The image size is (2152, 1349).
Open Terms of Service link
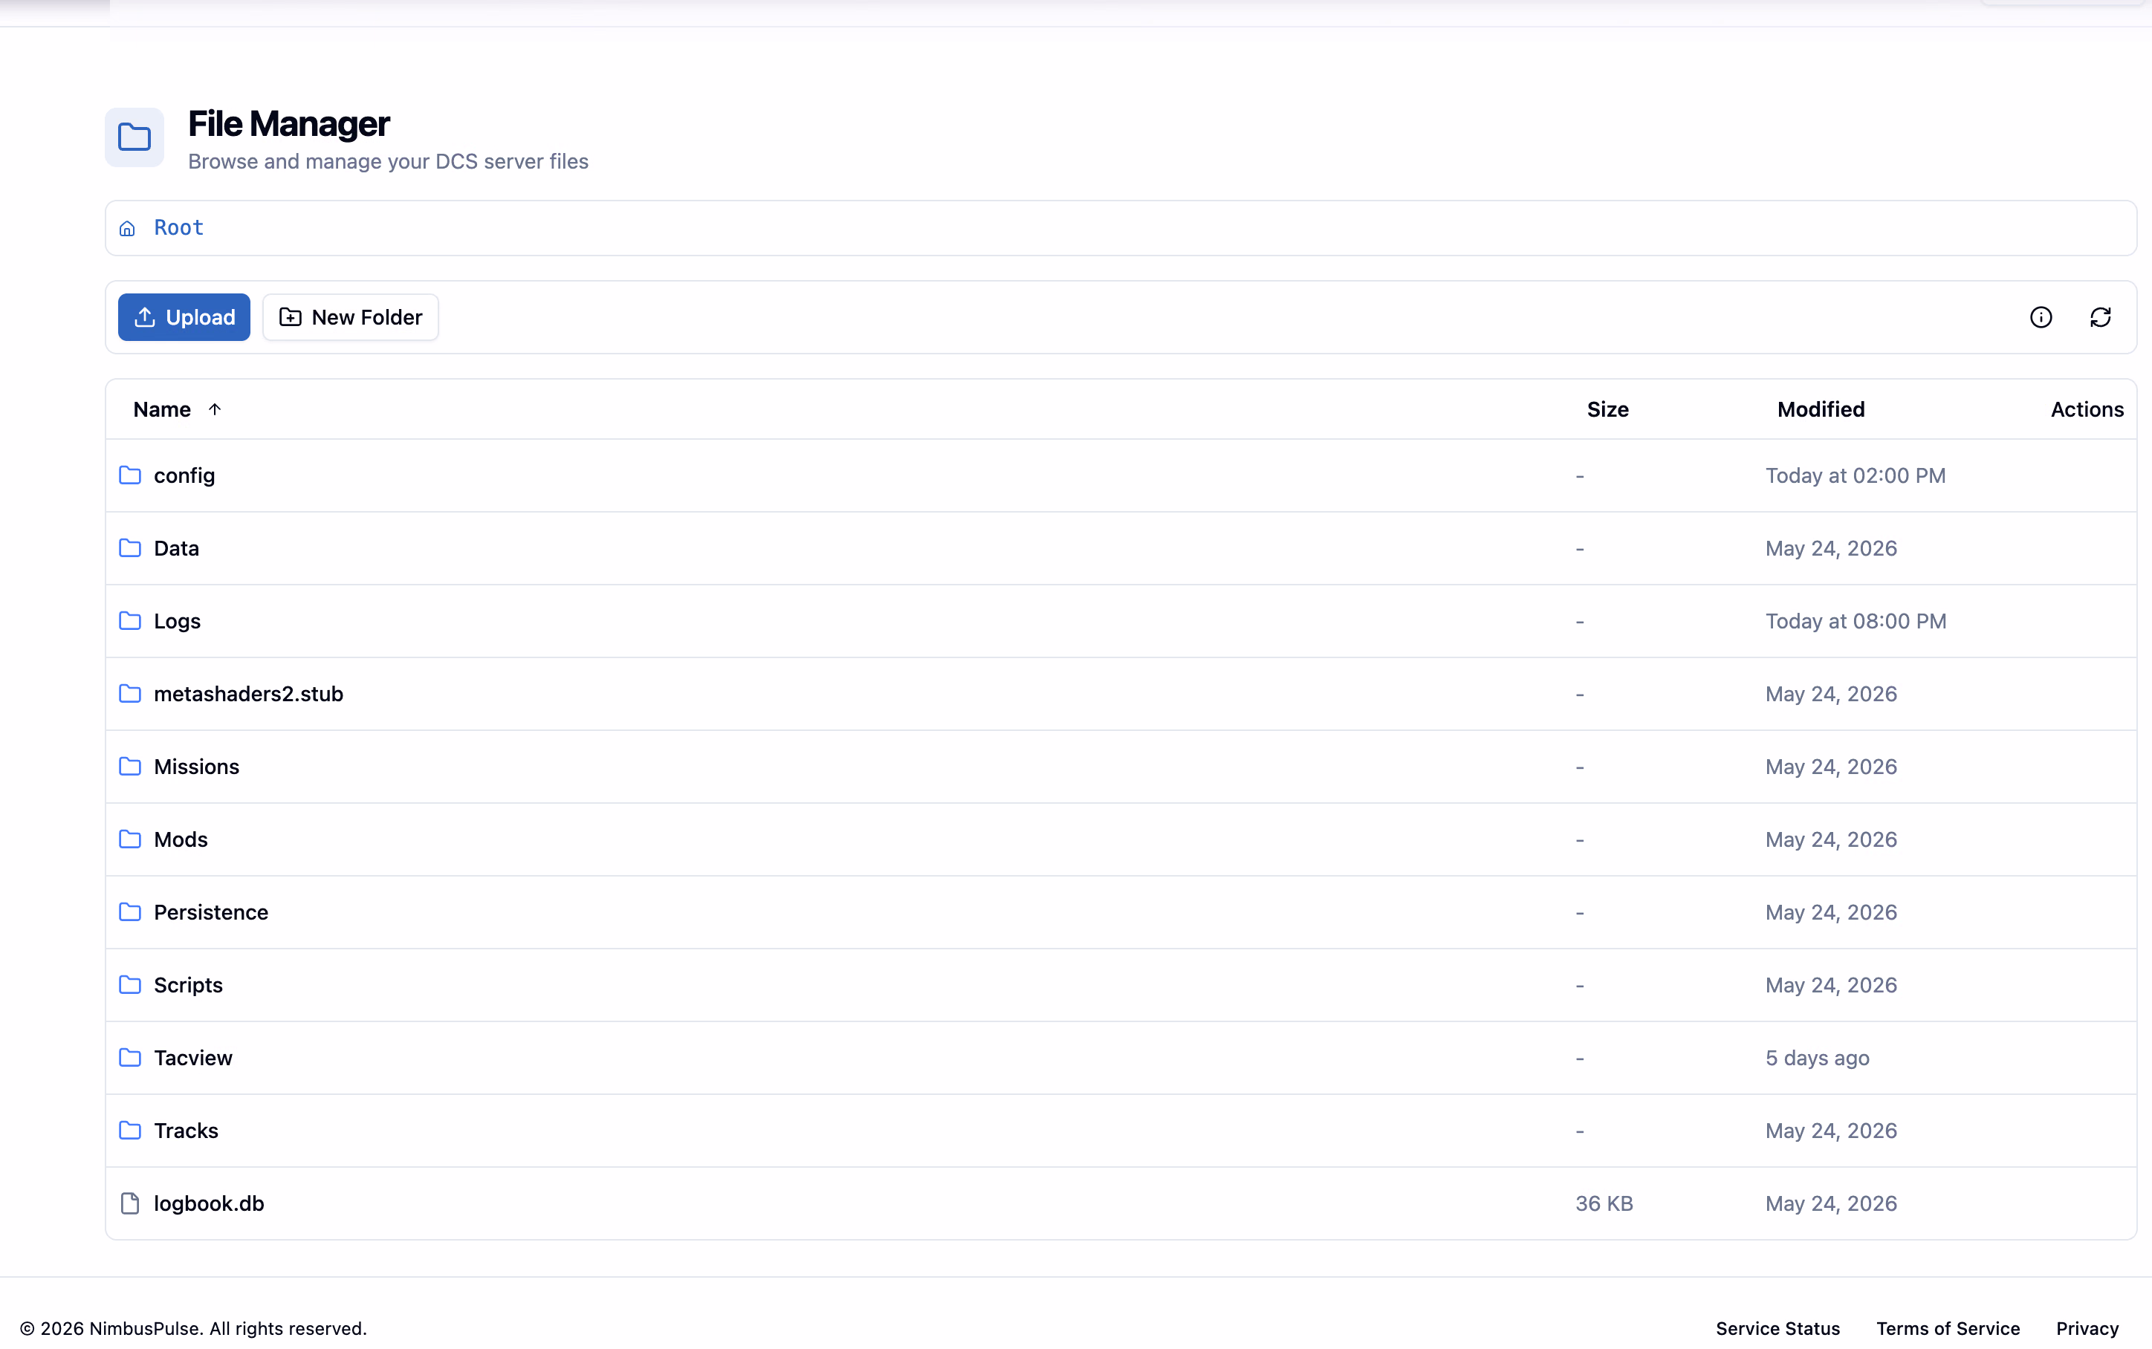[1948, 1328]
